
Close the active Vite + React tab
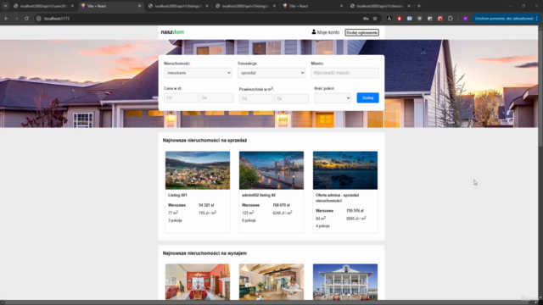pos(139,6)
